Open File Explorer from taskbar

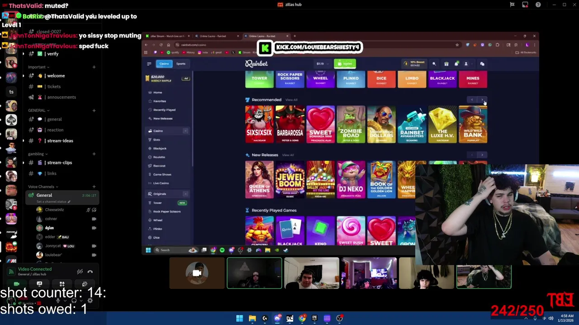coord(252,318)
